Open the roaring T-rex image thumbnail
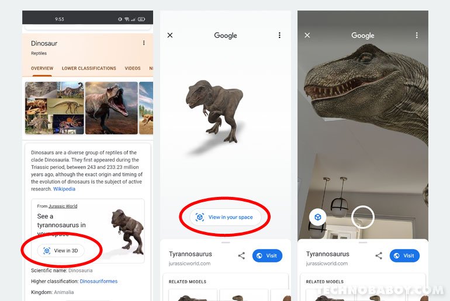 (112, 108)
